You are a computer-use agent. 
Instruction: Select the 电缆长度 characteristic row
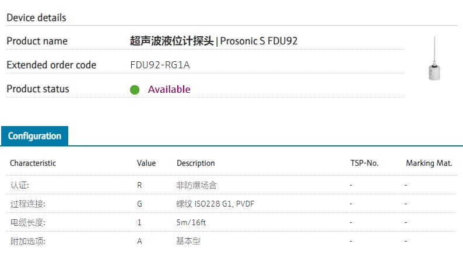coord(231,222)
